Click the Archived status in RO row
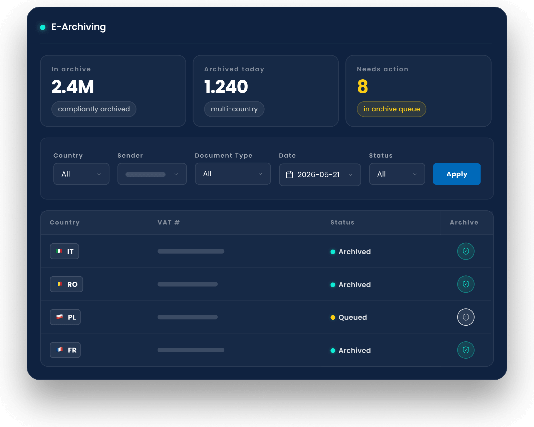The height and width of the screenshot is (427, 534). [350, 285]
